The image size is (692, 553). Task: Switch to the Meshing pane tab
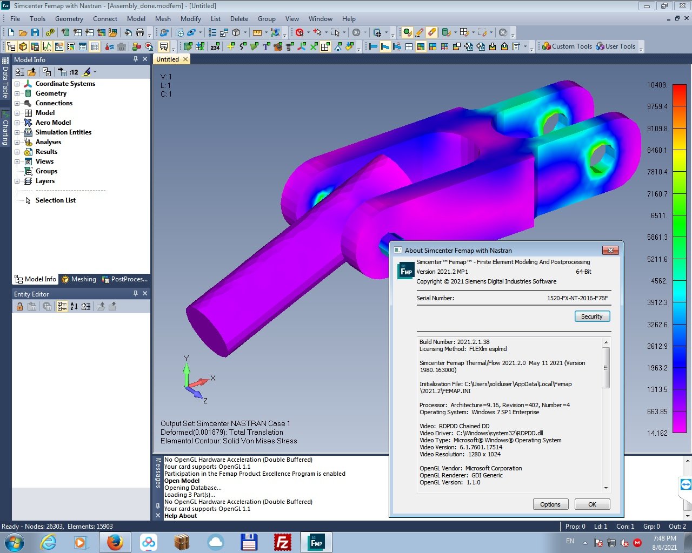coord(79,279)
